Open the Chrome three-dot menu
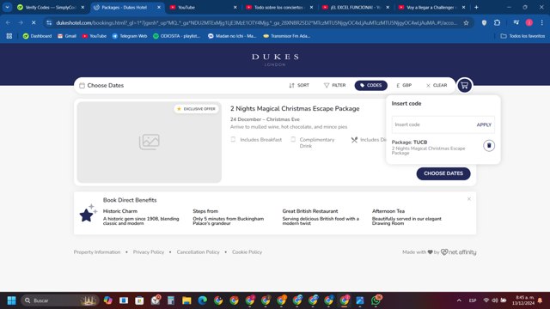550x309 pixels. point(542,23)
